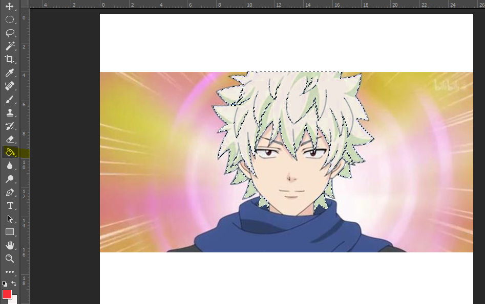Select the Elliptical Marquee tool
Image resolution: width=485 pixels, height=304 pixels.
coord(10,19)
